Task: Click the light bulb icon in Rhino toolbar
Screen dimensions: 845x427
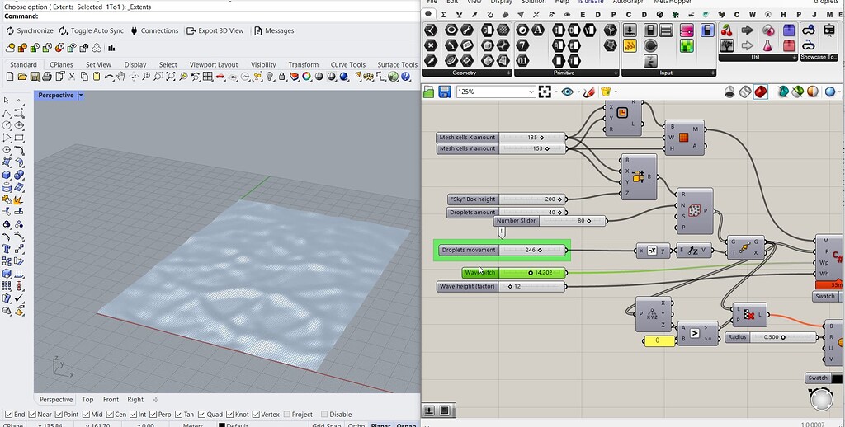Action: [270, 77]
